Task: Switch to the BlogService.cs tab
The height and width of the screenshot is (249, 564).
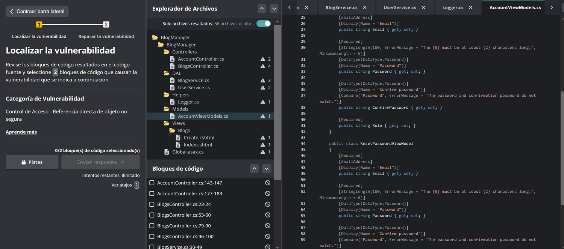Action: (x=341, y=7)
